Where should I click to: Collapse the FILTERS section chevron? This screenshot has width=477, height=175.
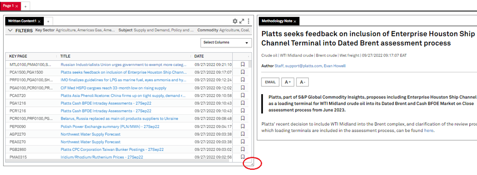point(10,30)
